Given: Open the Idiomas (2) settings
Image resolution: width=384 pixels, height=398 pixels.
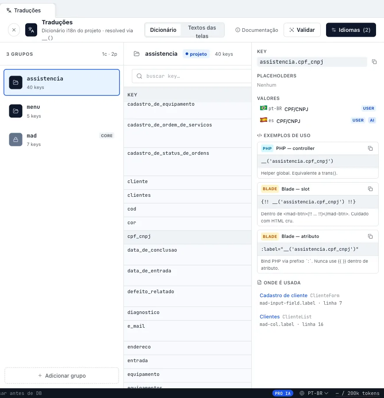Looking at the screenshot, I should 351,30.
